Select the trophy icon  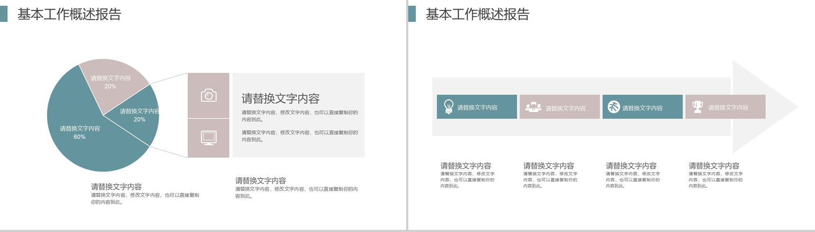pos(697,107)
